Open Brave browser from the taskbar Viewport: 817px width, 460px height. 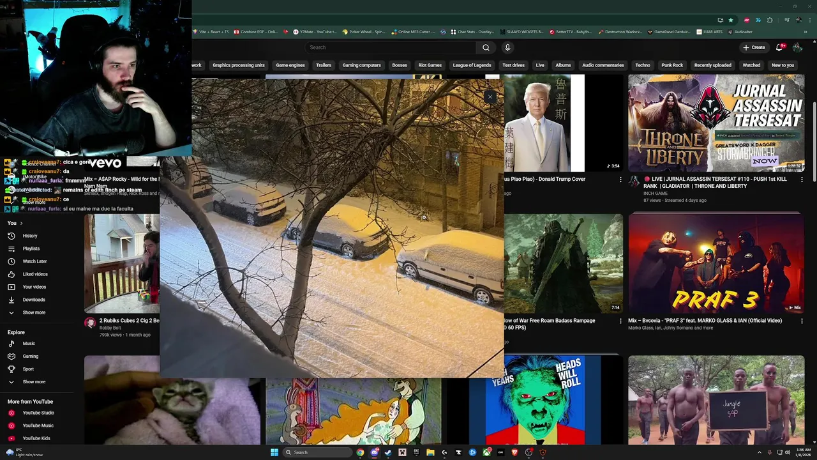[514, 452]
